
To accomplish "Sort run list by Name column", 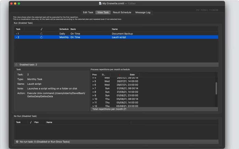I will click(115, 29).
